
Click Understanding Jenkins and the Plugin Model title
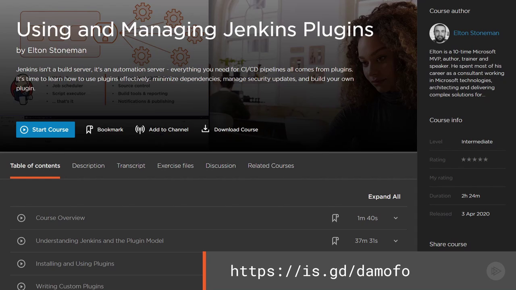(x=100, y=241)
